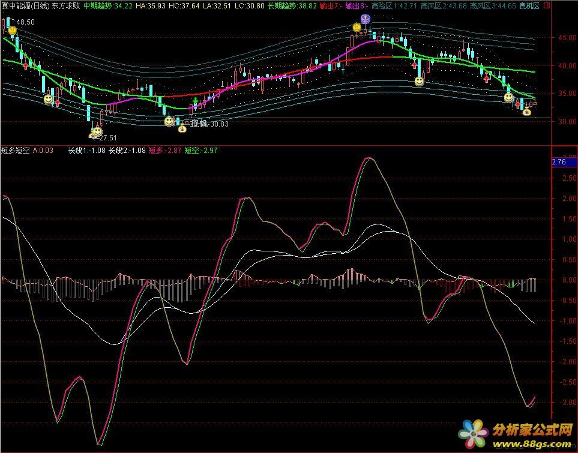
Task: Click the leftmost red up arrow near 40.00 level
Action: pos(25,66)
